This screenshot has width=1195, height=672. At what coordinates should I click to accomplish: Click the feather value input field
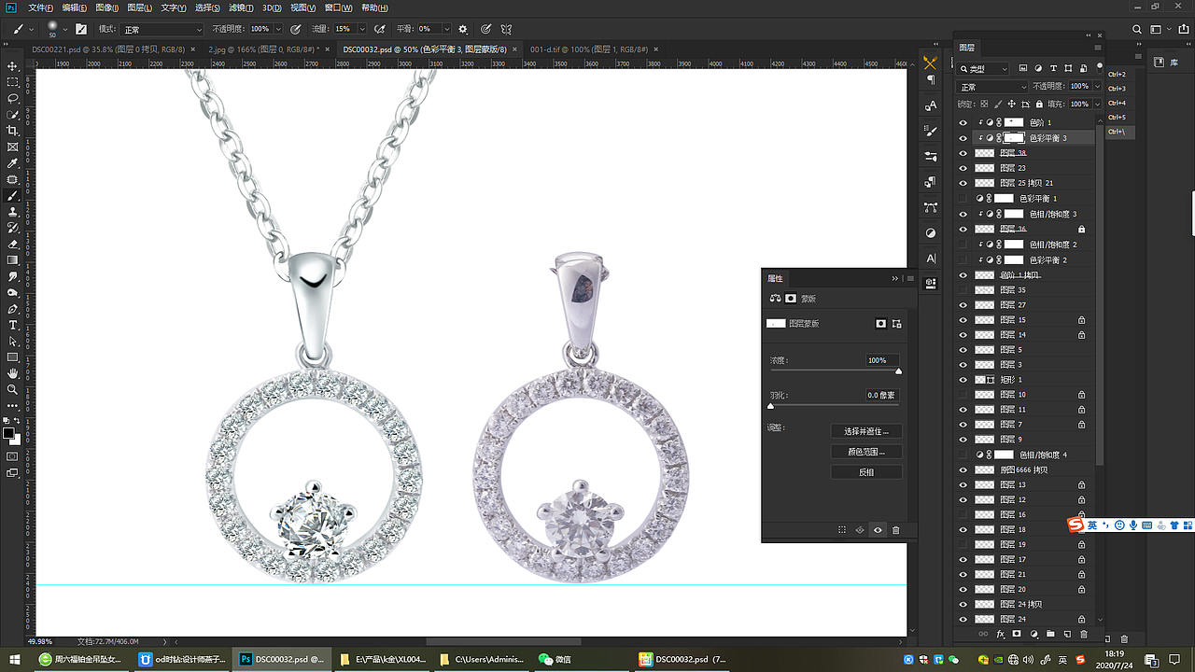(x=881, y=395)
